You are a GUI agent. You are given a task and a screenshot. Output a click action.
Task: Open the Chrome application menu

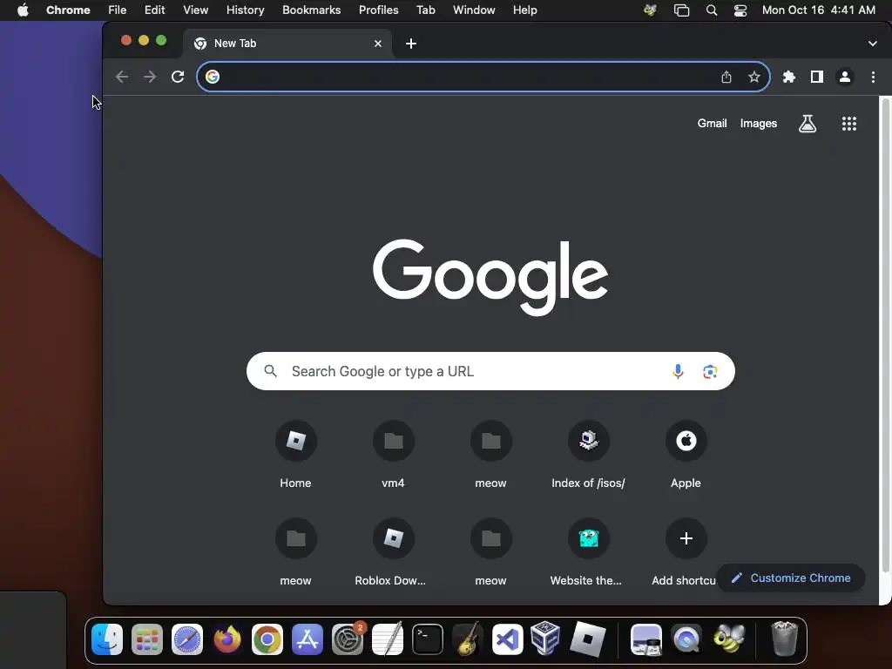point(68,10)
